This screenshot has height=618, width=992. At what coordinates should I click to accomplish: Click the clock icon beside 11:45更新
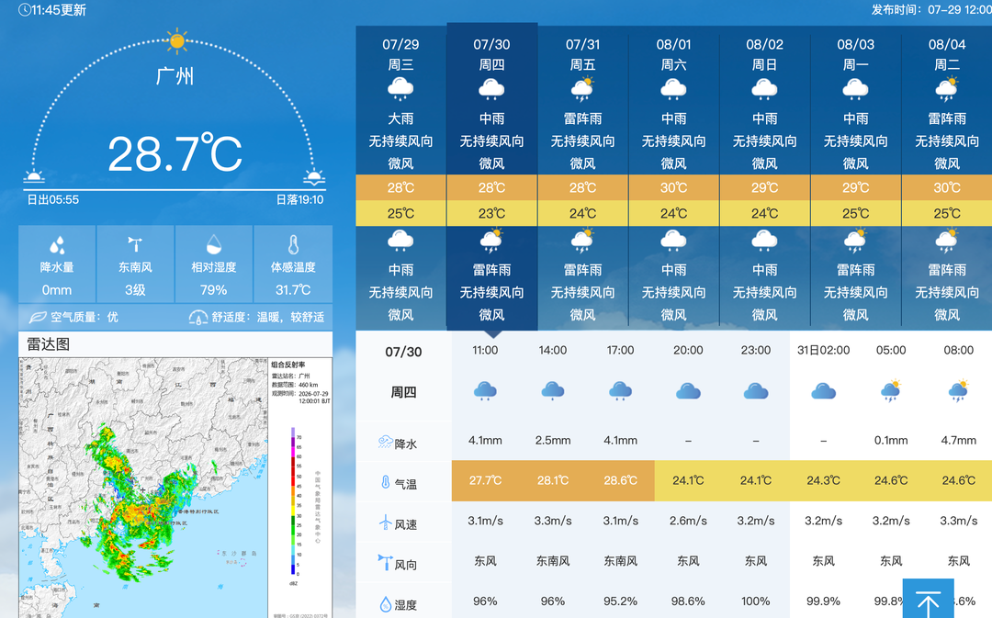[24, 10]
